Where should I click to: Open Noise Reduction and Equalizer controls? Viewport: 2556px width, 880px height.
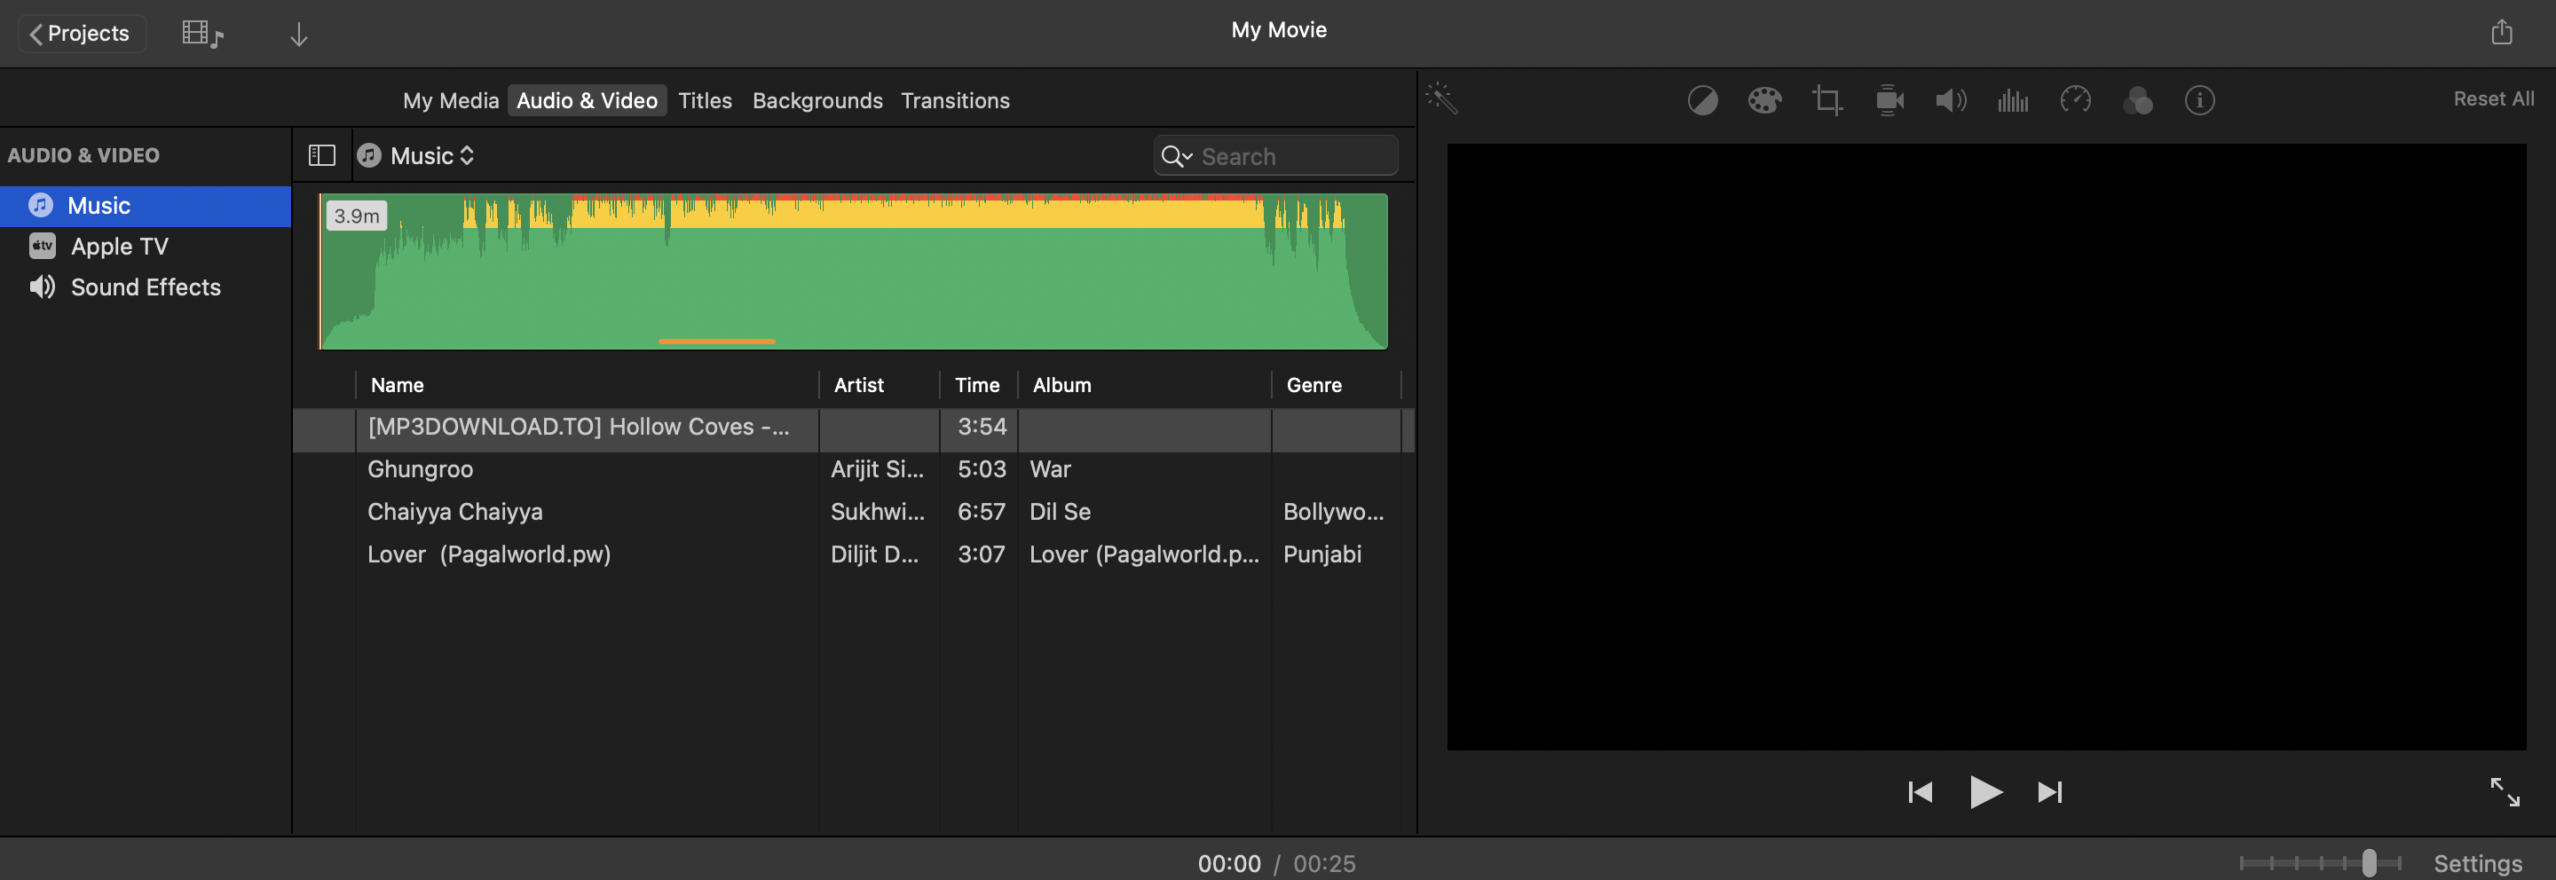pos(2013,99)
